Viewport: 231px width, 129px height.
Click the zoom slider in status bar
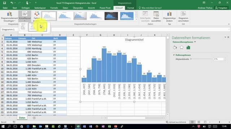(x=219, y=122)
